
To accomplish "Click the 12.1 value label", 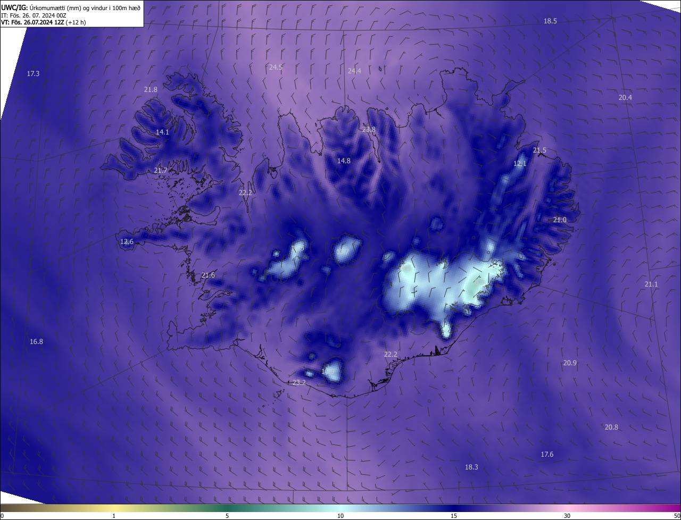I will coord(520,163).
